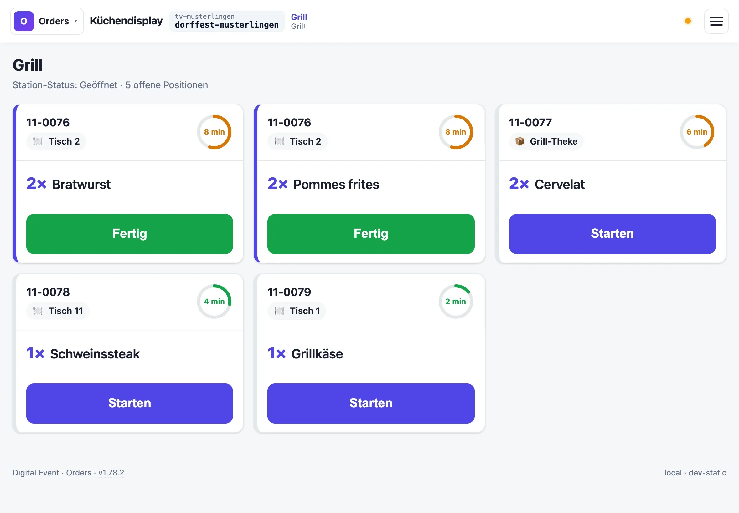Mark Bratwurst as Fertig
This screenshot has width=739, height=513.
(x=129, y=234)
